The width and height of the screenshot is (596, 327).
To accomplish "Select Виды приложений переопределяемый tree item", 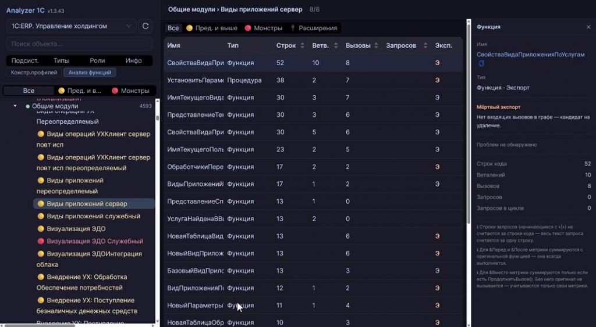I will tap(94, 185).
